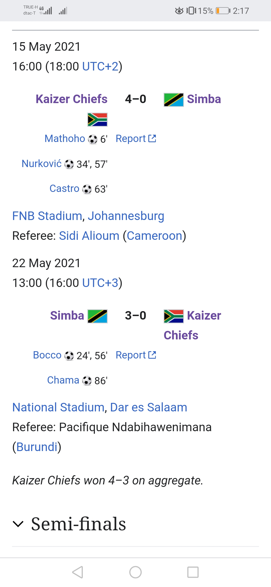Open recent apps square button
This screenshot has width=271, height=587.
pyautogui.click(x=193, y=572)
